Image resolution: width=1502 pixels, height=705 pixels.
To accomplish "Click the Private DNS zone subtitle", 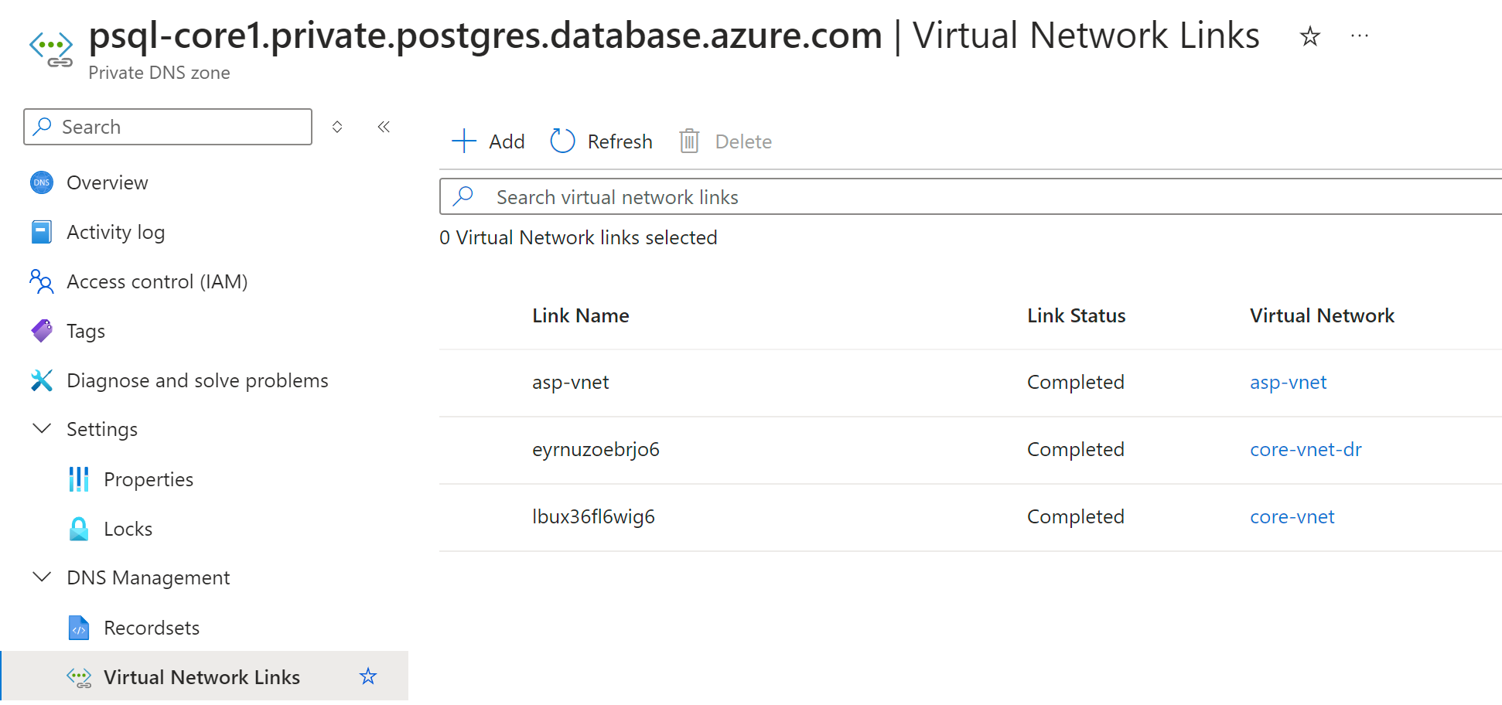I will pyautogui.click(x=159, y=73).
